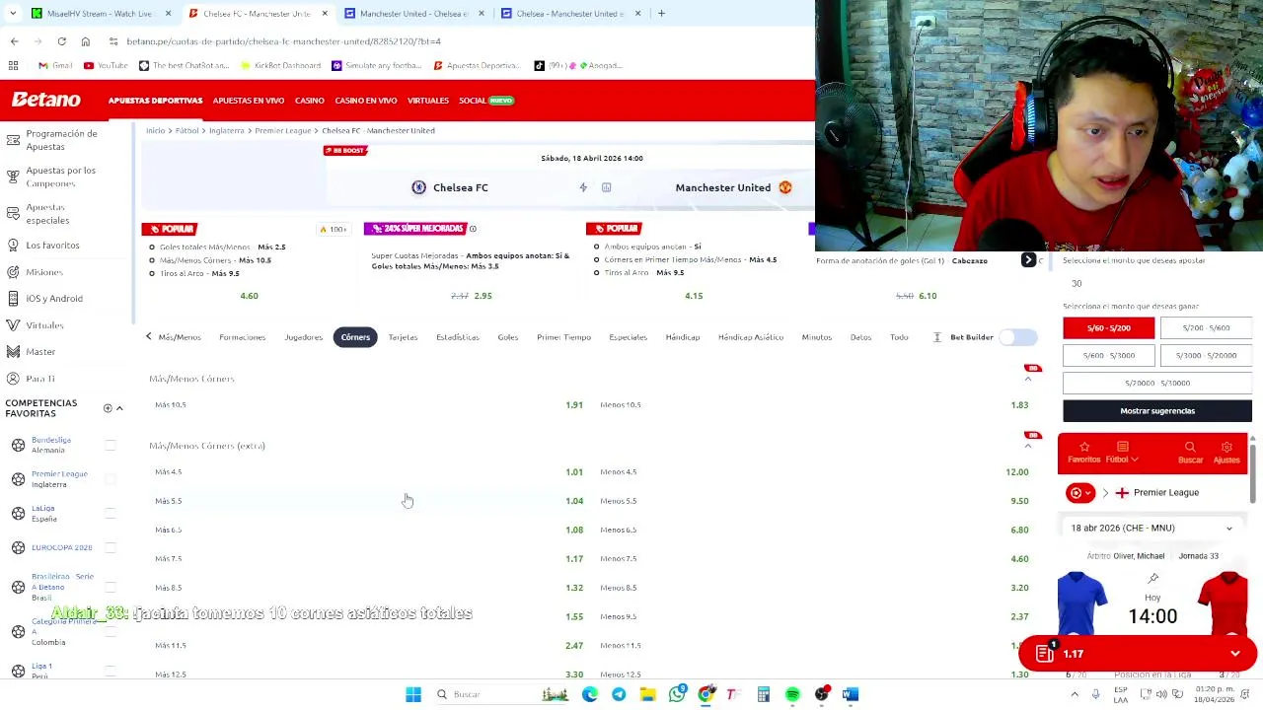Show hidden system tray icons

[x=1075, y=694]
